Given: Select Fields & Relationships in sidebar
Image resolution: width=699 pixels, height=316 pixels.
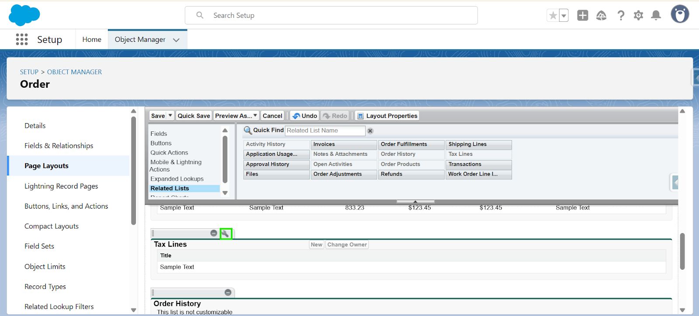Looking at the screenshot, I should 59,146.
